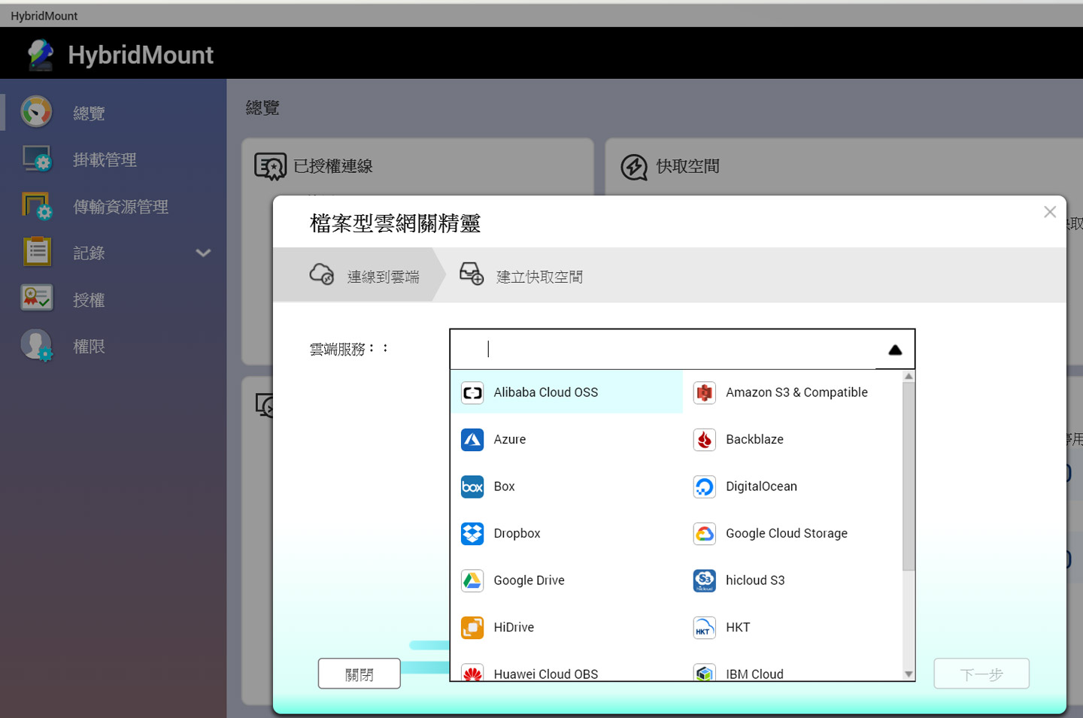
Task: Pick the Box service icon
Action: (x=472, y=486)
